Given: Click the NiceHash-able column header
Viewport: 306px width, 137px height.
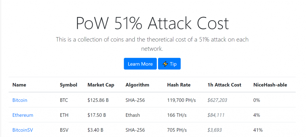Looking at the screenshot, I should [x=270, y=85].
